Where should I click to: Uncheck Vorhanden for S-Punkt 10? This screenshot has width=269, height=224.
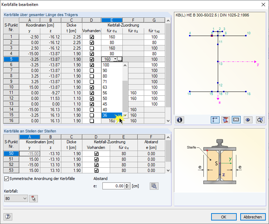(x=92, y=87)
